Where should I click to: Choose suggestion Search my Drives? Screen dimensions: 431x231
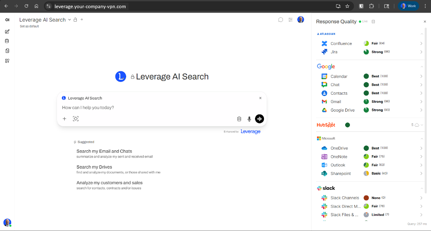click(x=118, y=170)
